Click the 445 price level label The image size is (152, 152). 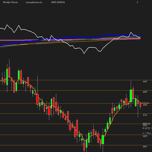[145, 81]
